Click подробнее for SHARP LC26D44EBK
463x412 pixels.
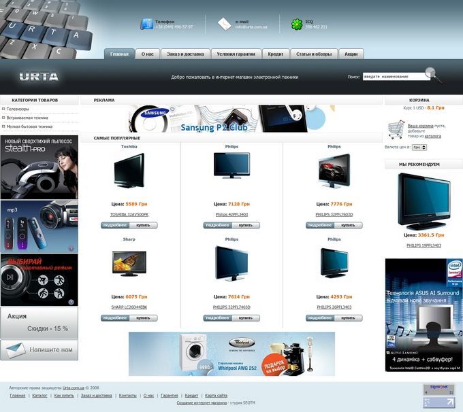coord(115,318)
